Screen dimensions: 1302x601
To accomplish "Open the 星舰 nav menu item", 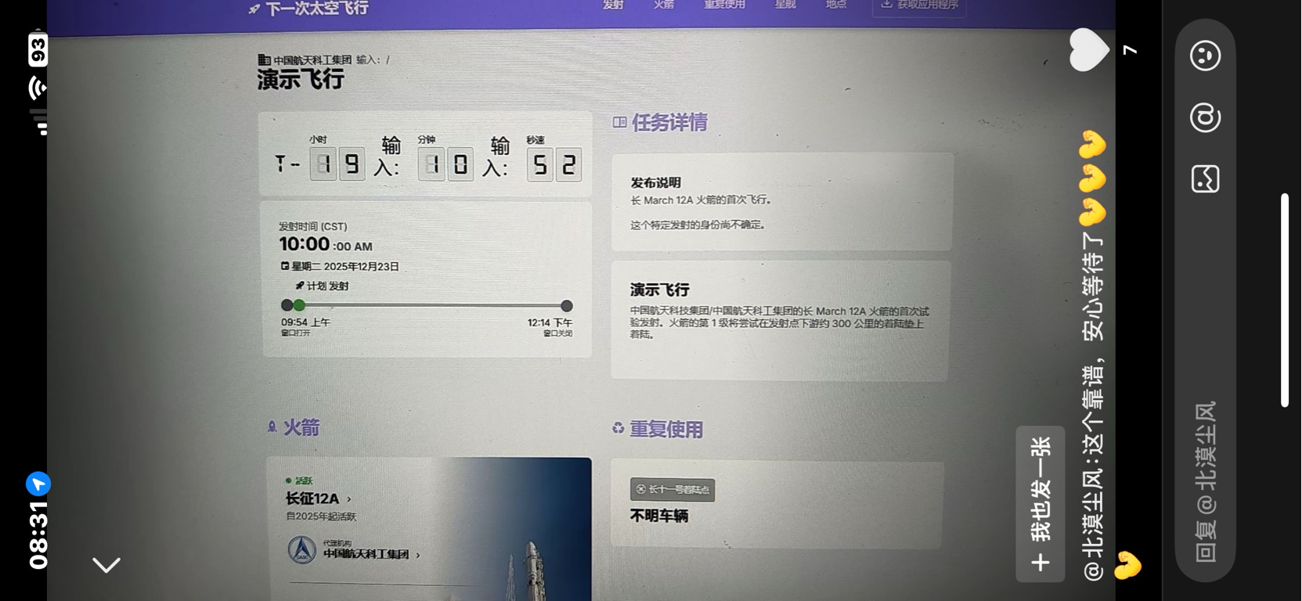I will pyautogui.click(x=785, y=5).
